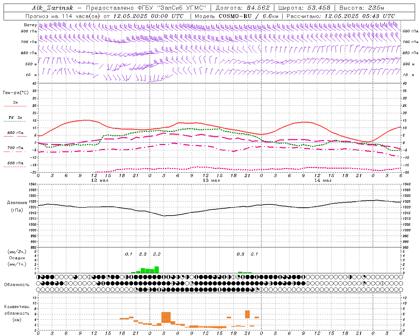Click the '(км)' unit under convective cloudiness

point(17,320)
